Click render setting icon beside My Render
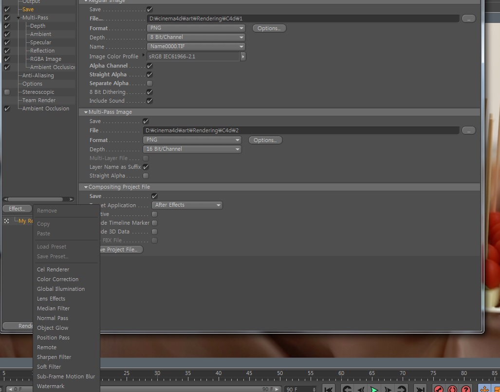This screenshot has width=500, height=392. coord(6,221)
